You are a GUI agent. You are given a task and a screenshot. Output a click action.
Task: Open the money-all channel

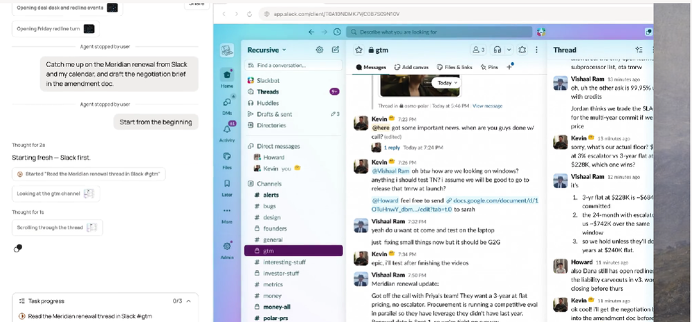(x=293, y=307)
